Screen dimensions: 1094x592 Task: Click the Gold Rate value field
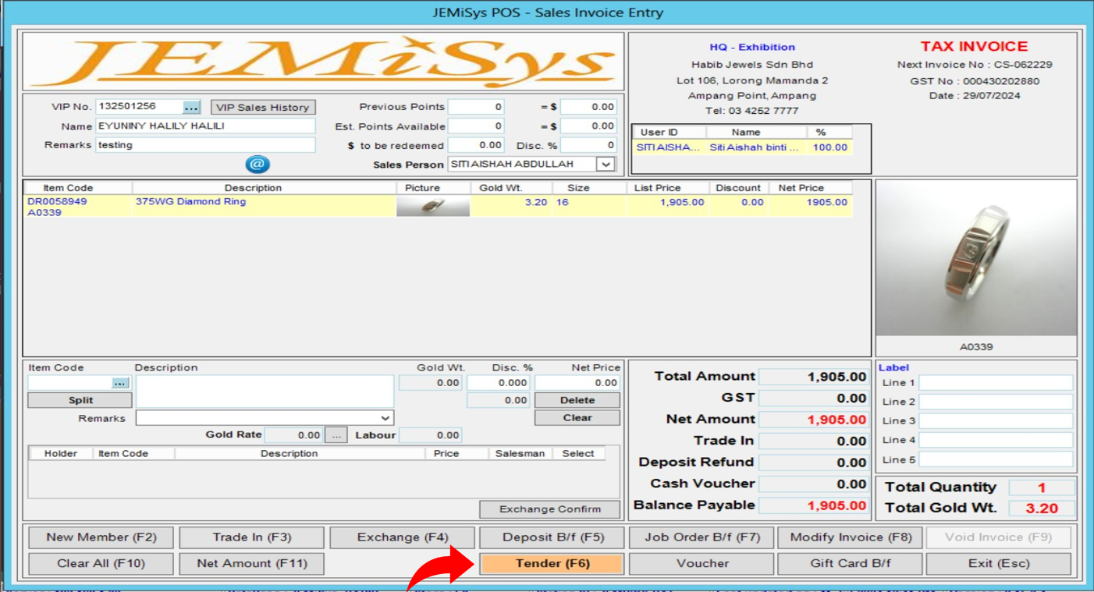[293, 435]
